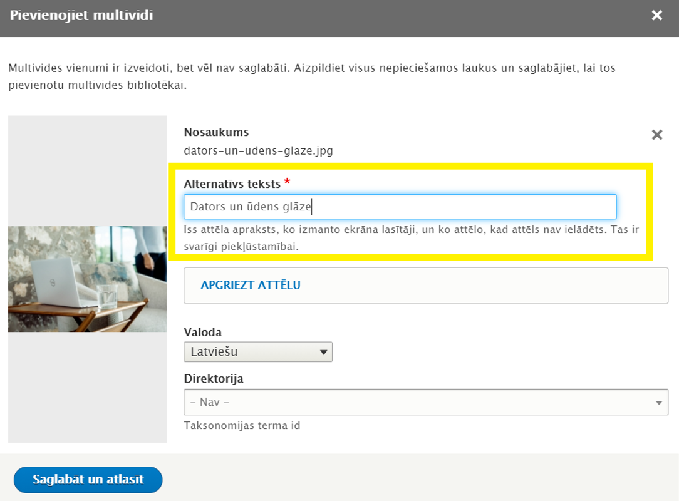Viewport: 679px width, 501px height.
Task: Click the Direktorija dropdown arrow icon
Action: click(659, 403)
